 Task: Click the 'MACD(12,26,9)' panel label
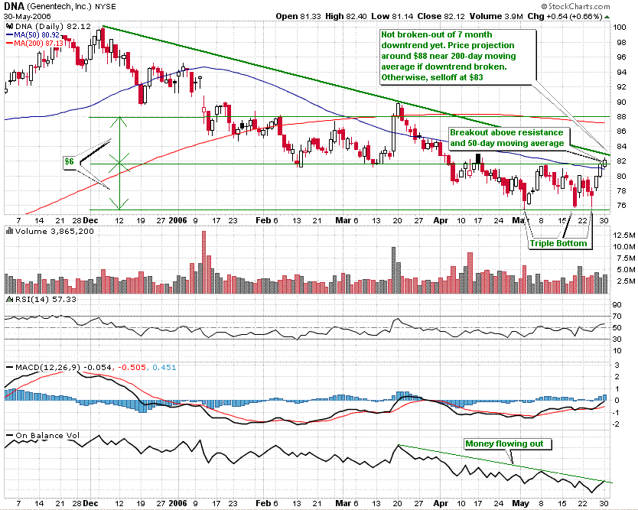[x=48, y=368]
